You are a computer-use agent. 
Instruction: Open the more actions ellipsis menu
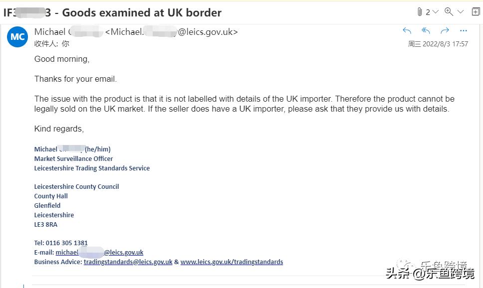pyautogui.click(x=464, y=31)
